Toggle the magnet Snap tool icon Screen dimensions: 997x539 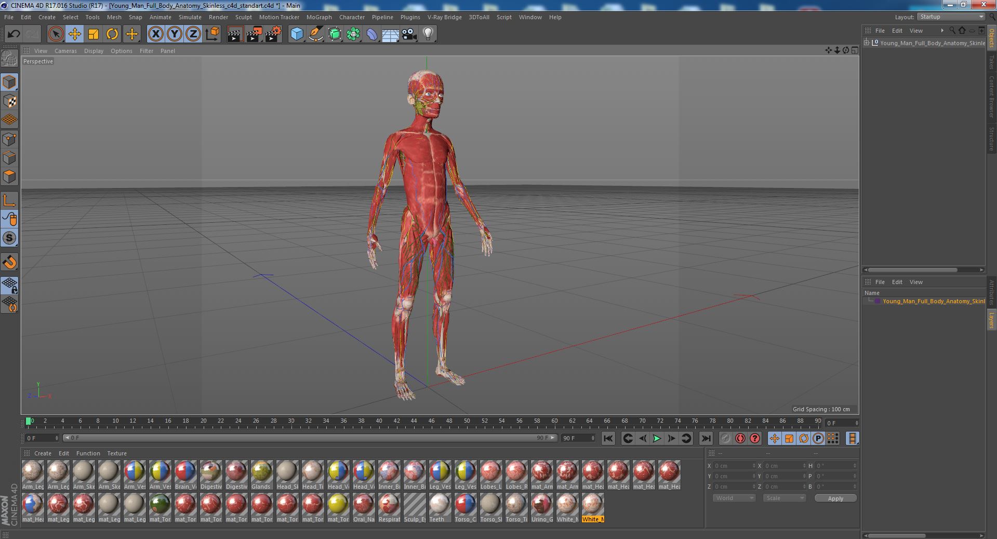tap(9, 262)
